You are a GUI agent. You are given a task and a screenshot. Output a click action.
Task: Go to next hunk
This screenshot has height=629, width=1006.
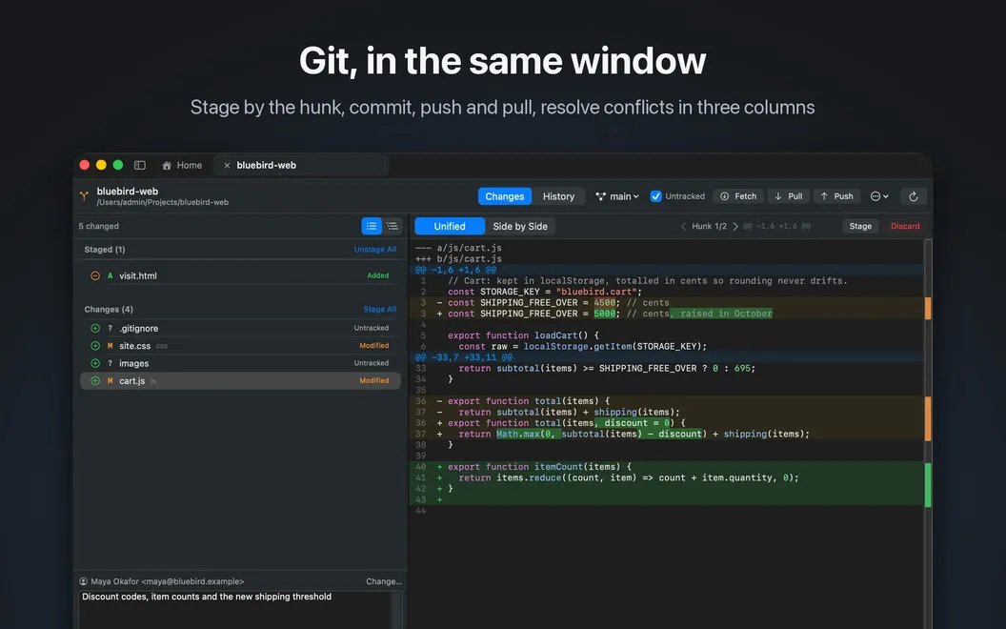735,226
